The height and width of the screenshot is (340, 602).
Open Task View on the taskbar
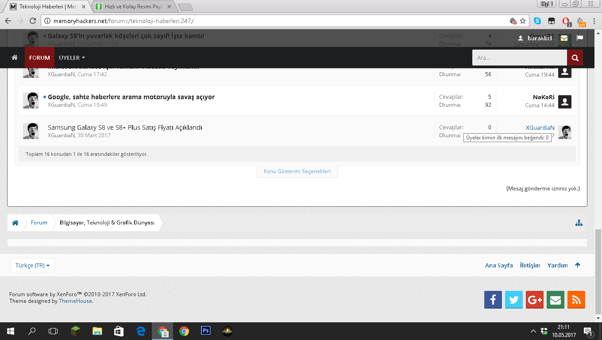(53, 331)
